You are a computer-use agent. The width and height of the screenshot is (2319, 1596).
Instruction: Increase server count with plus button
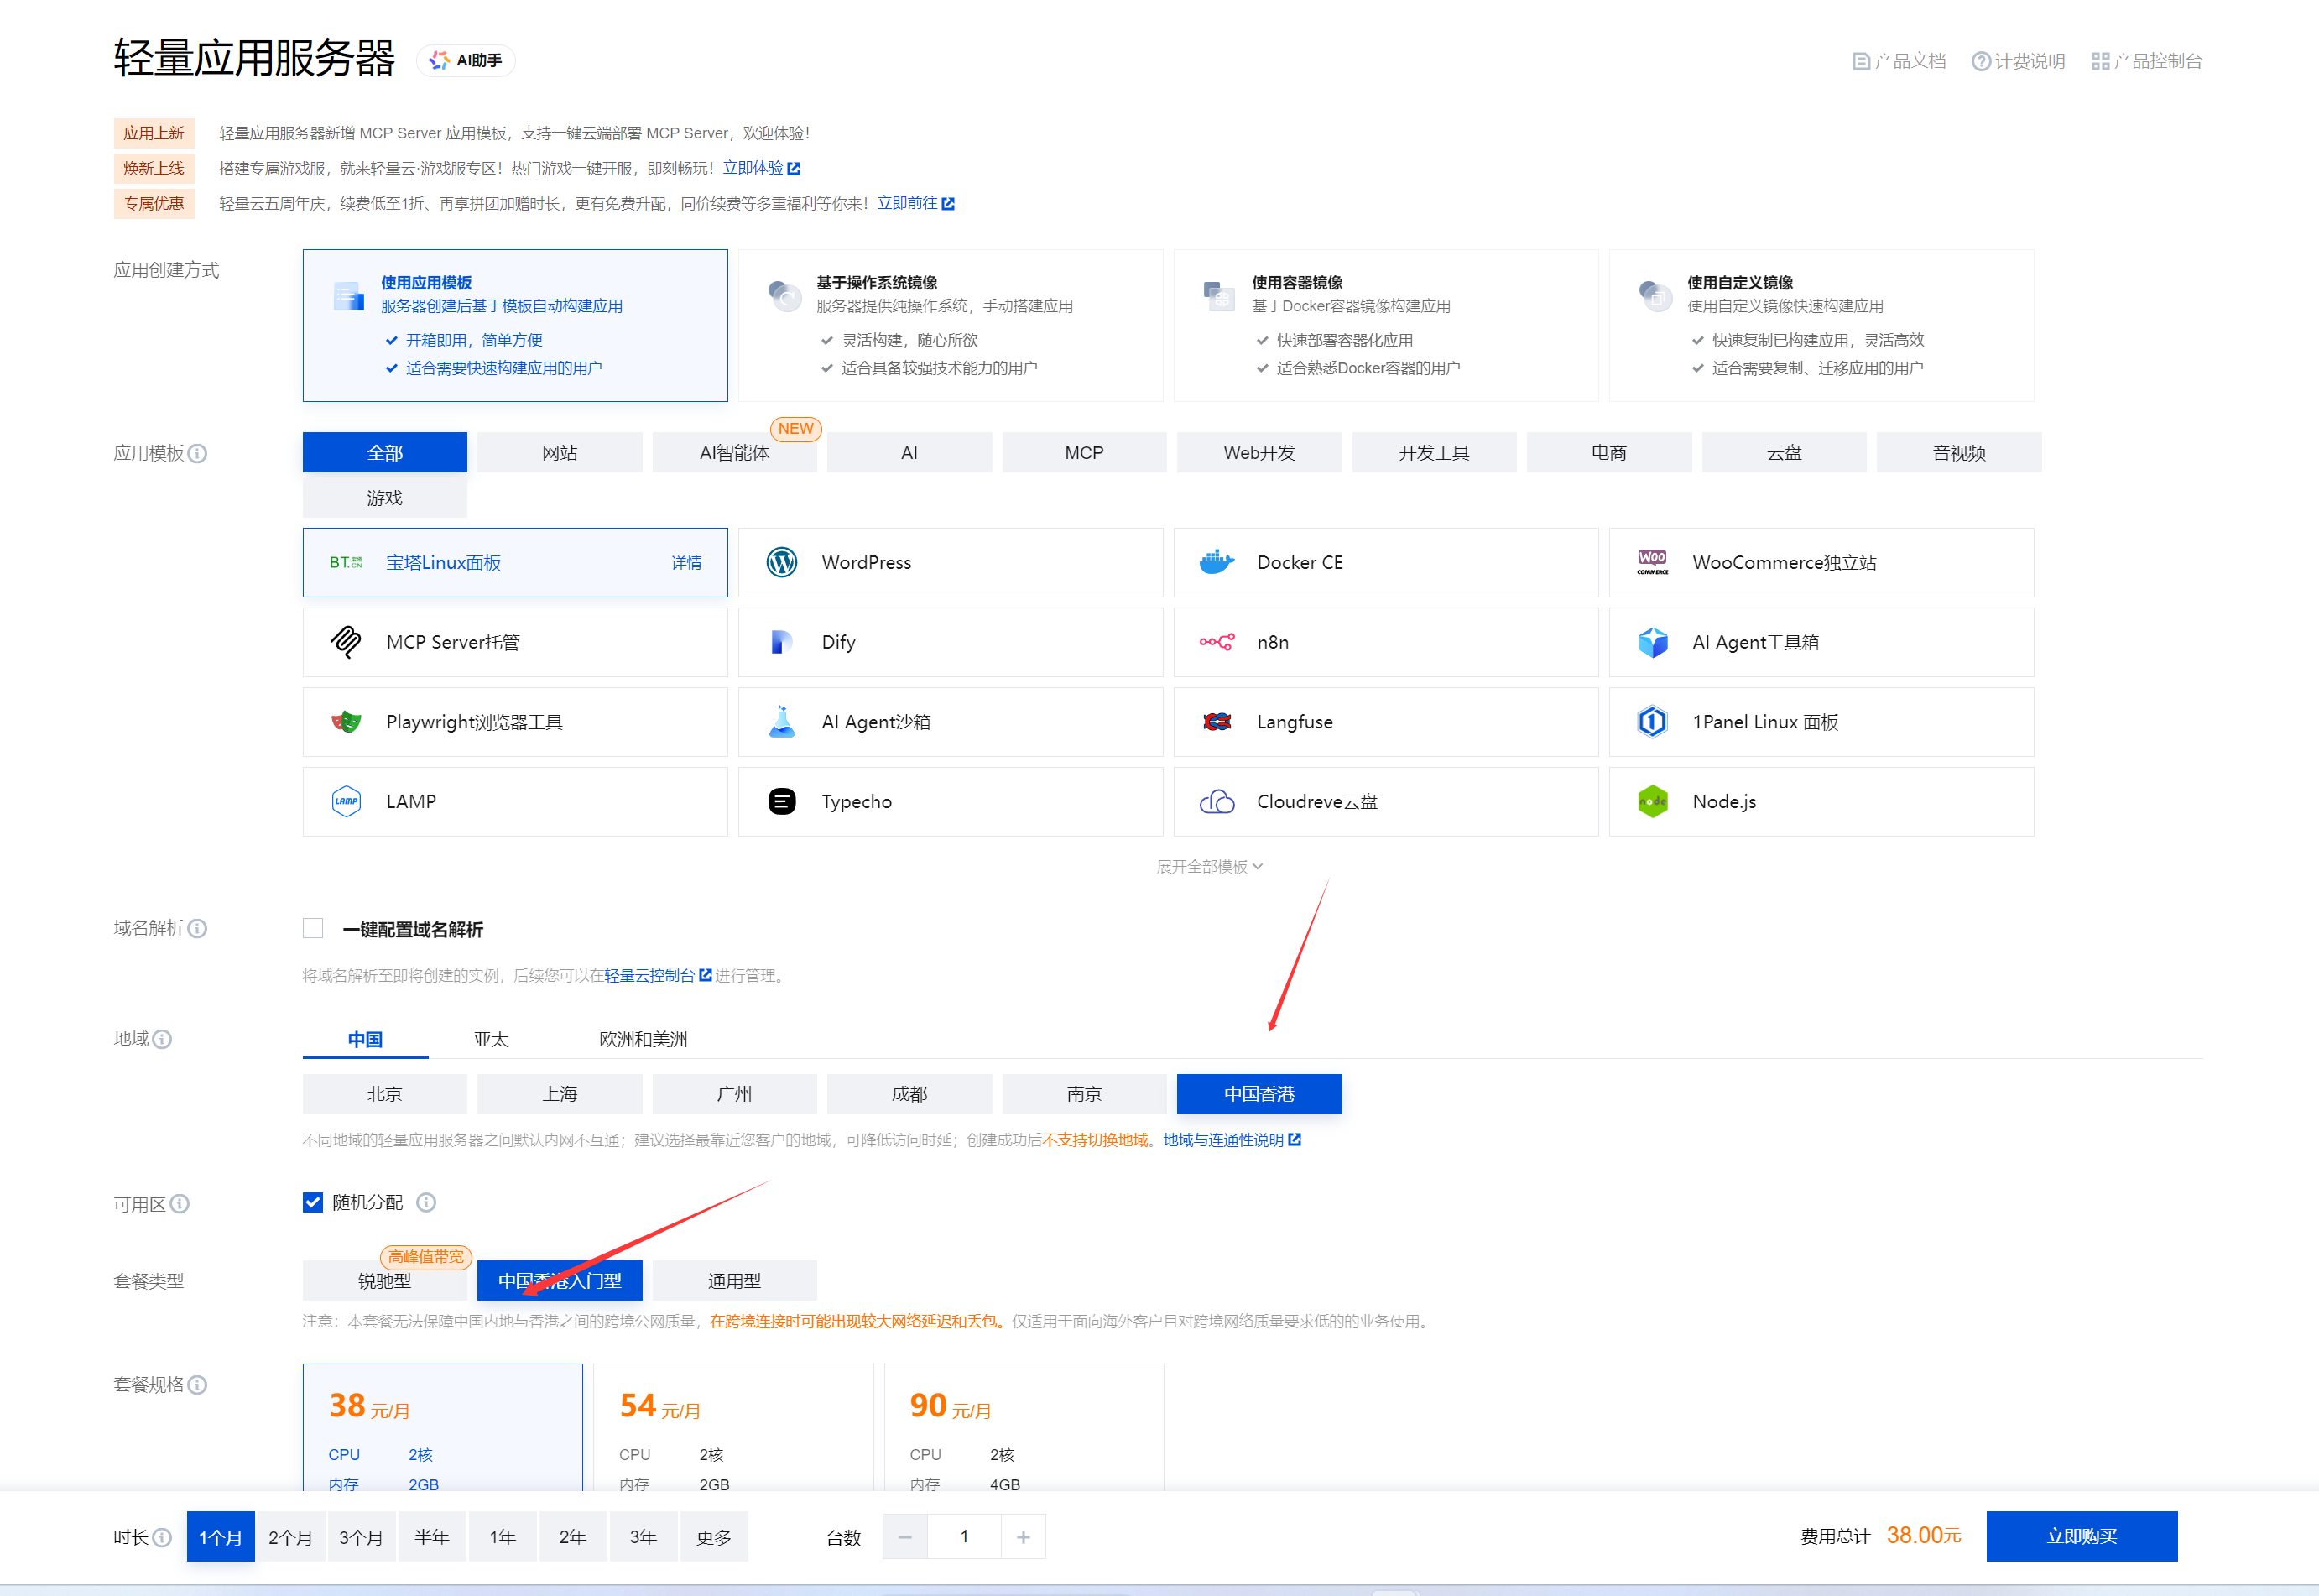(x=1023, y=1537)
